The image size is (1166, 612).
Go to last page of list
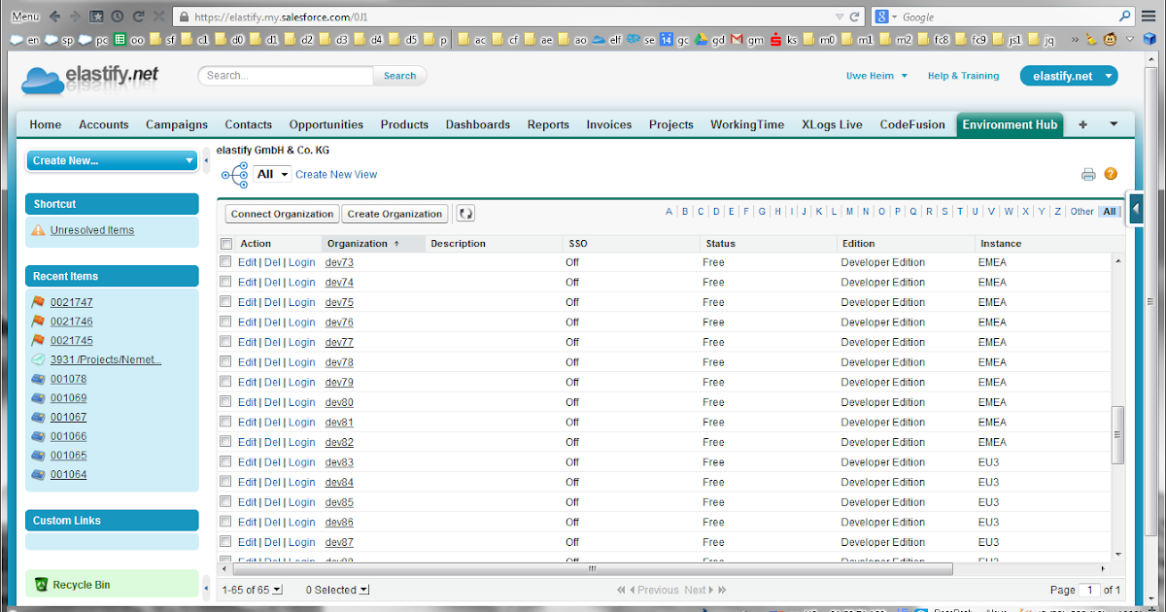[x=722, y=590]
